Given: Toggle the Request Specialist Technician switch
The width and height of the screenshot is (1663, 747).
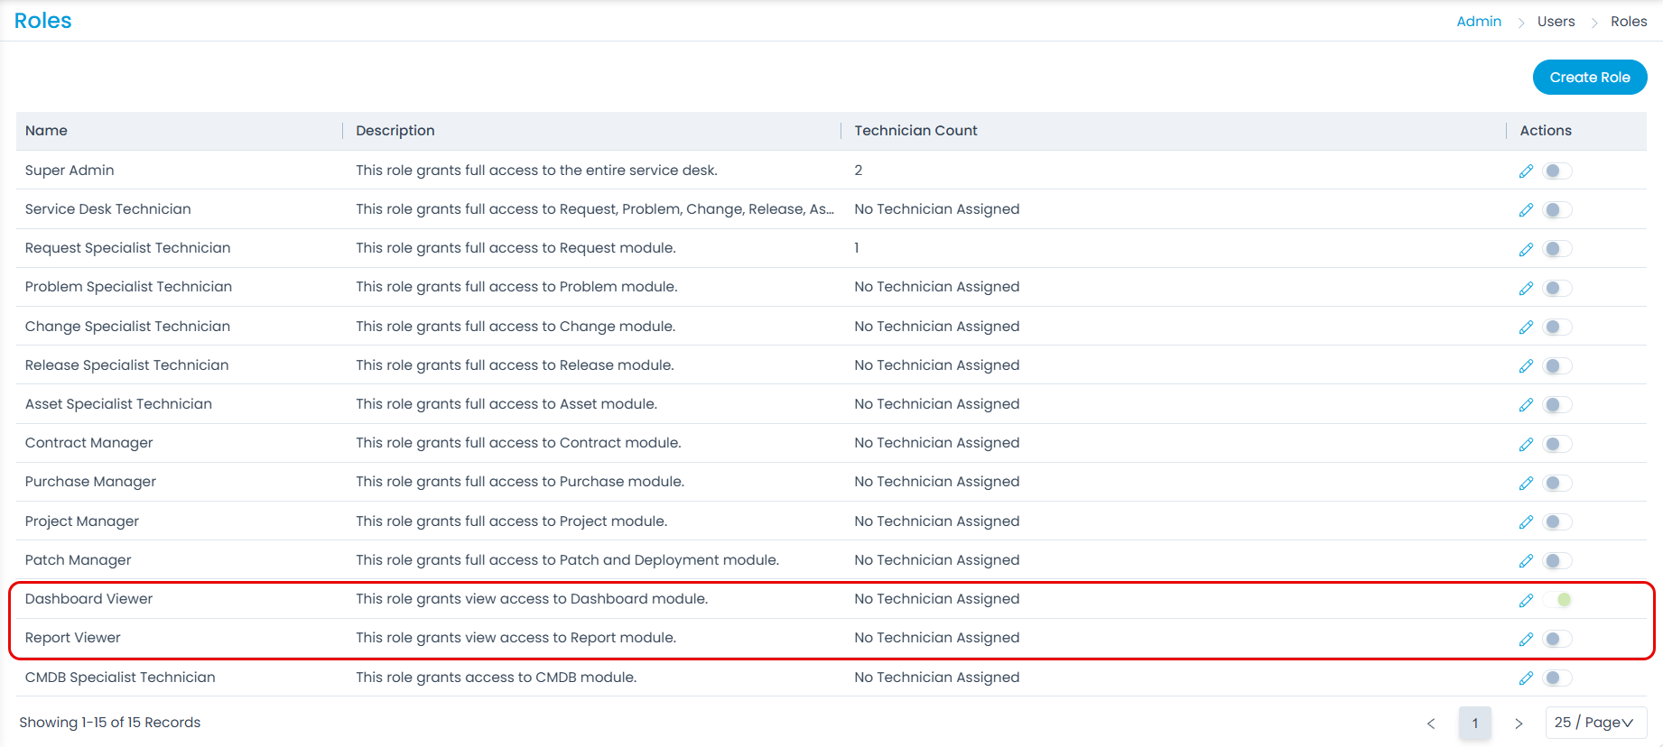Looking at the screenshot, I should tap(1557, 249).
